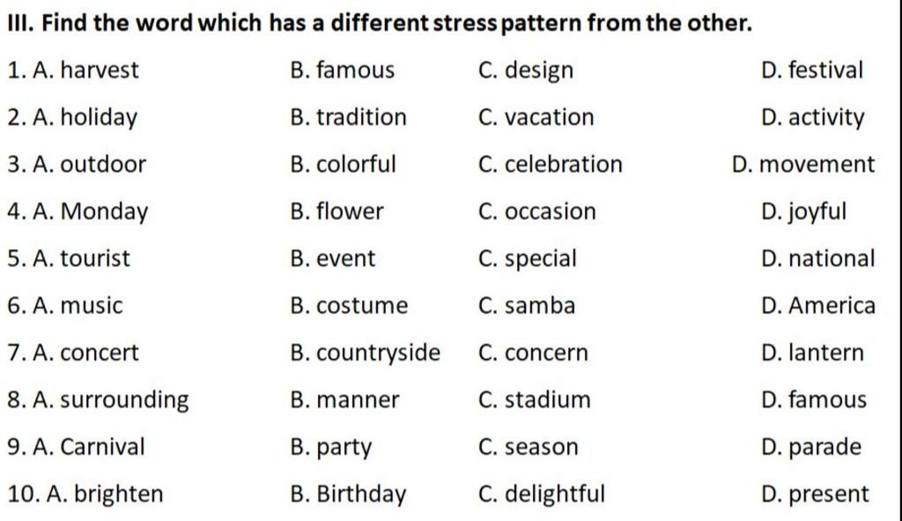Select C. concern in question 7
This screenshot has width=902, height=521.
[533, 353]
